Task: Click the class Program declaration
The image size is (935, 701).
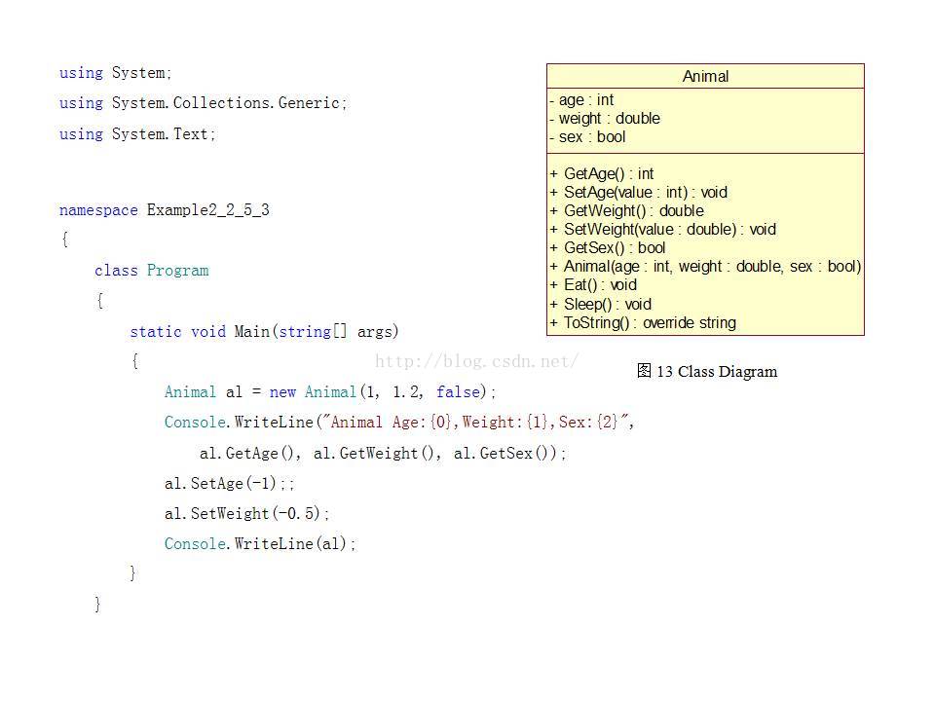Action: [152, 271]
